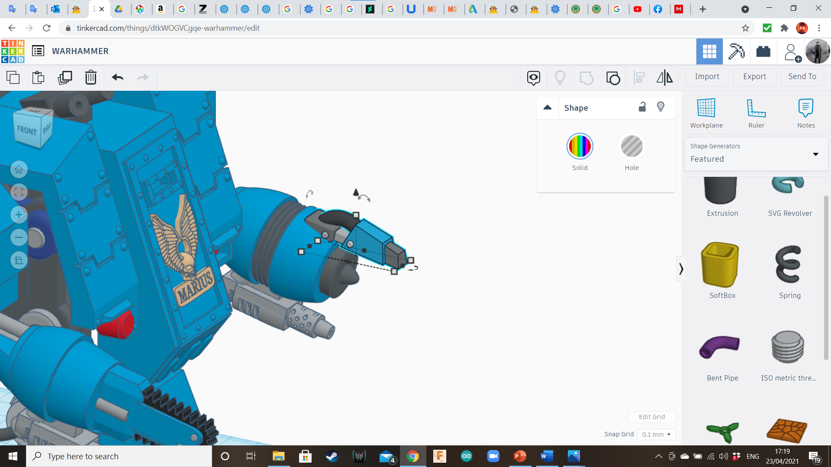Click the Duplicate and repeat icon

point(65,78)
